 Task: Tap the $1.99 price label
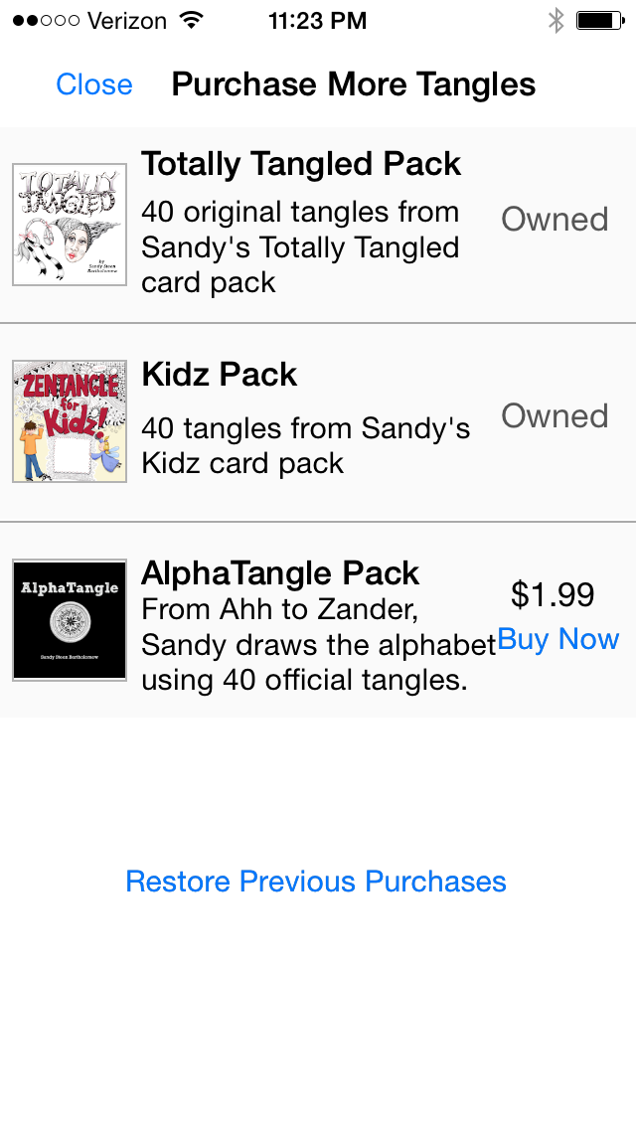[x=553, y=594]
